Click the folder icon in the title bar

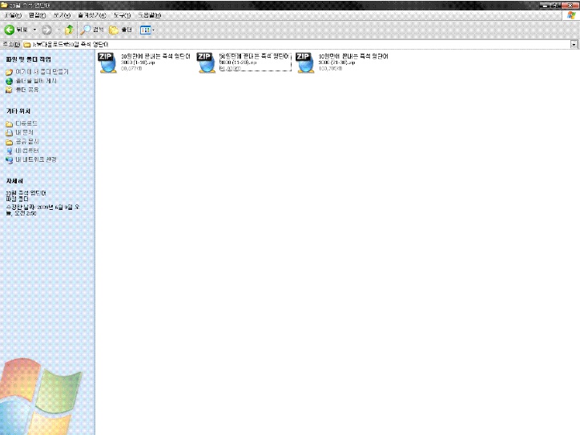pyautogui.click(x=5, y=5)
